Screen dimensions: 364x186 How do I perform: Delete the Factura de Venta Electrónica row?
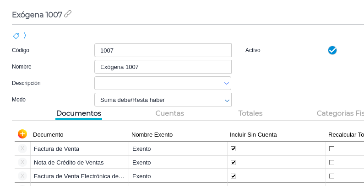click(x=22, y=176)
